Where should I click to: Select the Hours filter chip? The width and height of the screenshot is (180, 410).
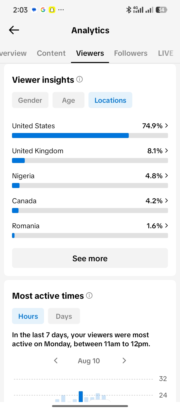(x=28, y=316)
